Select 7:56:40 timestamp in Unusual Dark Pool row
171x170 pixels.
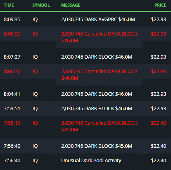(x=12, y=161)
